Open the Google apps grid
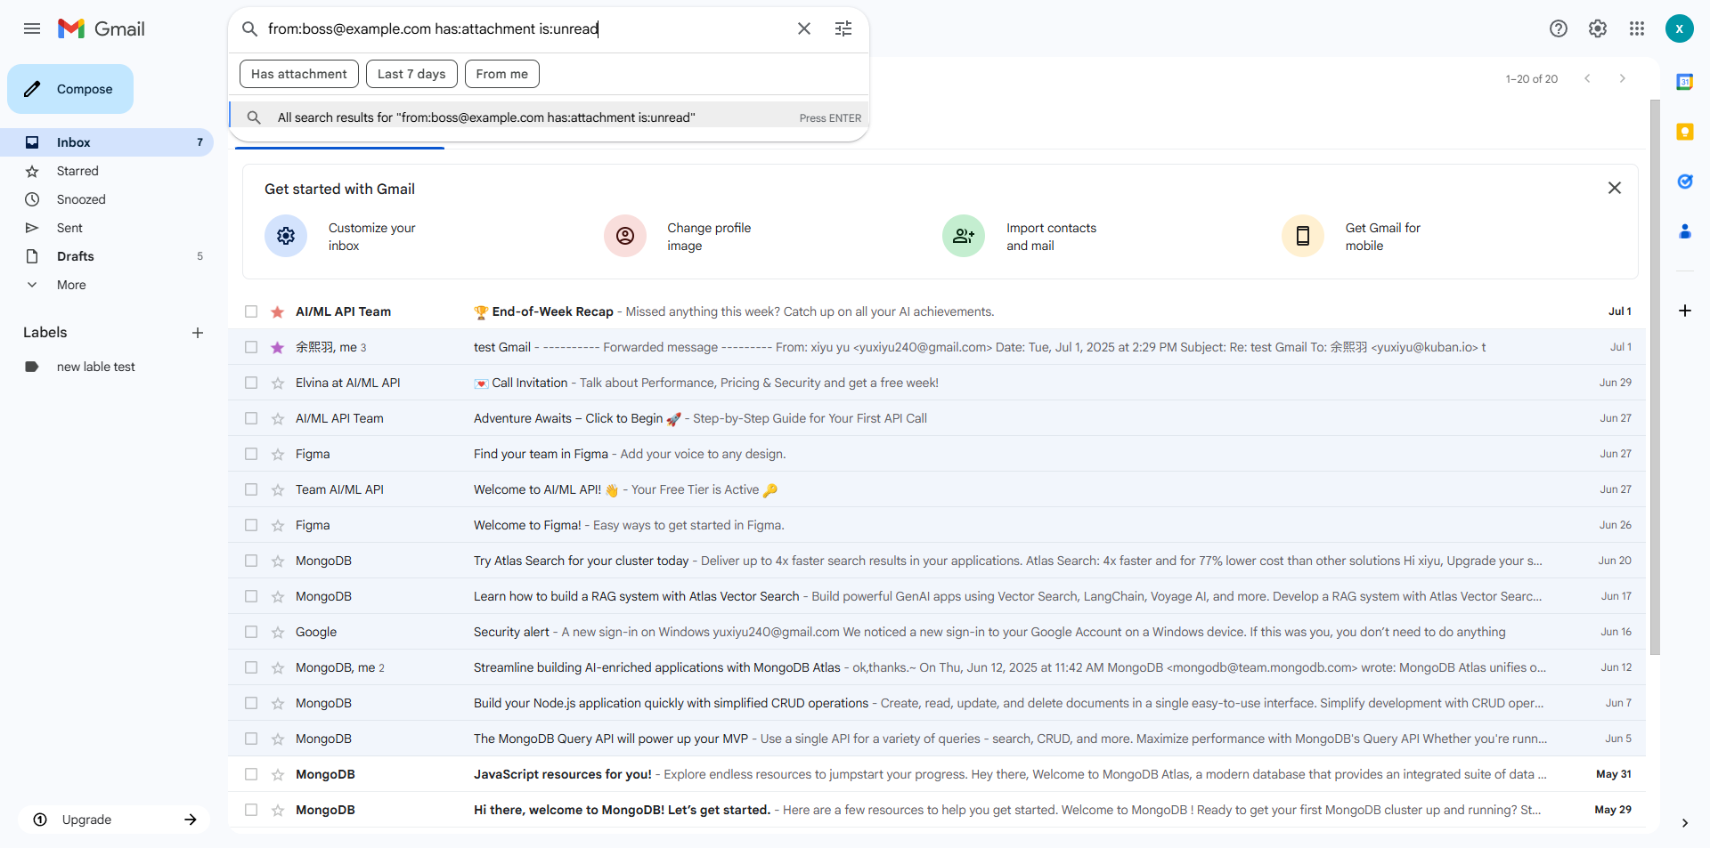 point(1637,28)
